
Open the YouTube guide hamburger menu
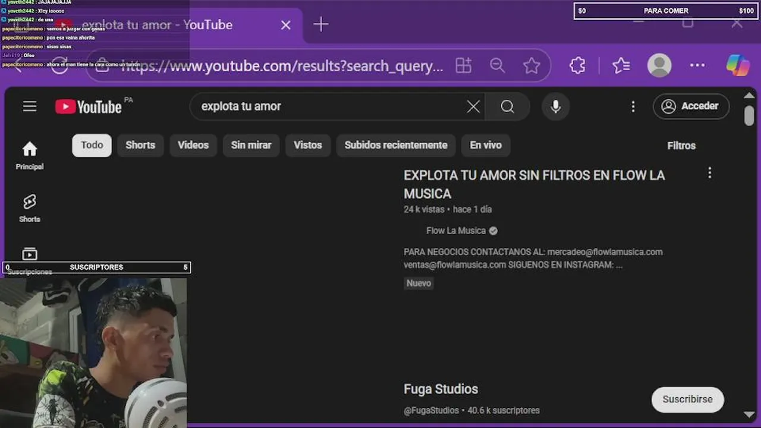[x=30, y=106]
